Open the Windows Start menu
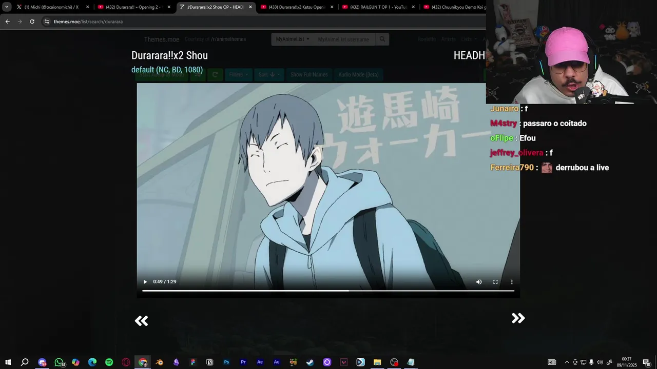 pyautogui.click(x=8, y=362)
